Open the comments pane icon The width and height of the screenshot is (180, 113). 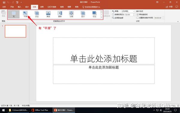pos(177,7)
